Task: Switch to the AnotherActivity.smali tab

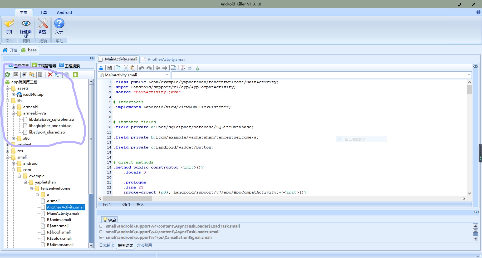Action: 163,59
